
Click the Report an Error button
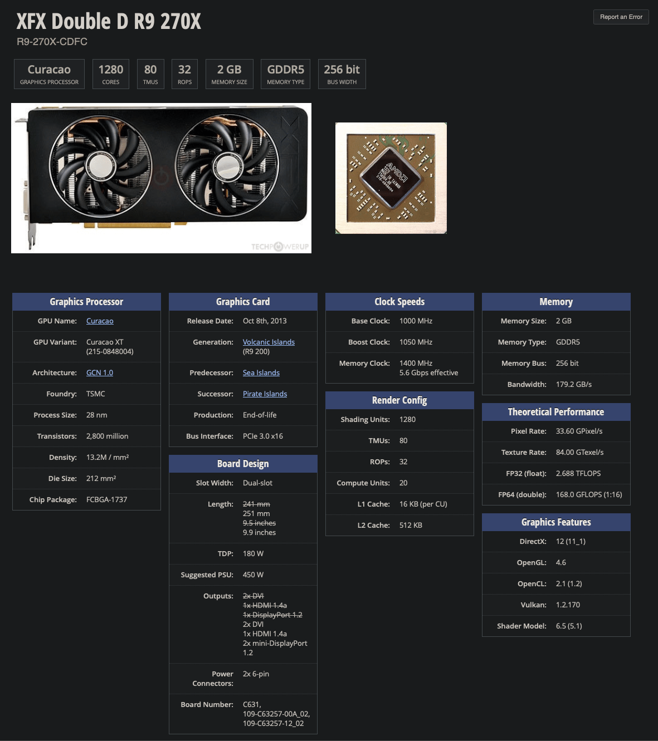(621, 17)
